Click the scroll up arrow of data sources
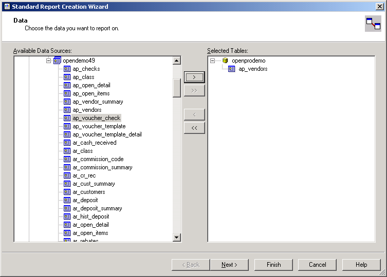The height and width of the screenshot is (277, 387). [x=177, y=61]
